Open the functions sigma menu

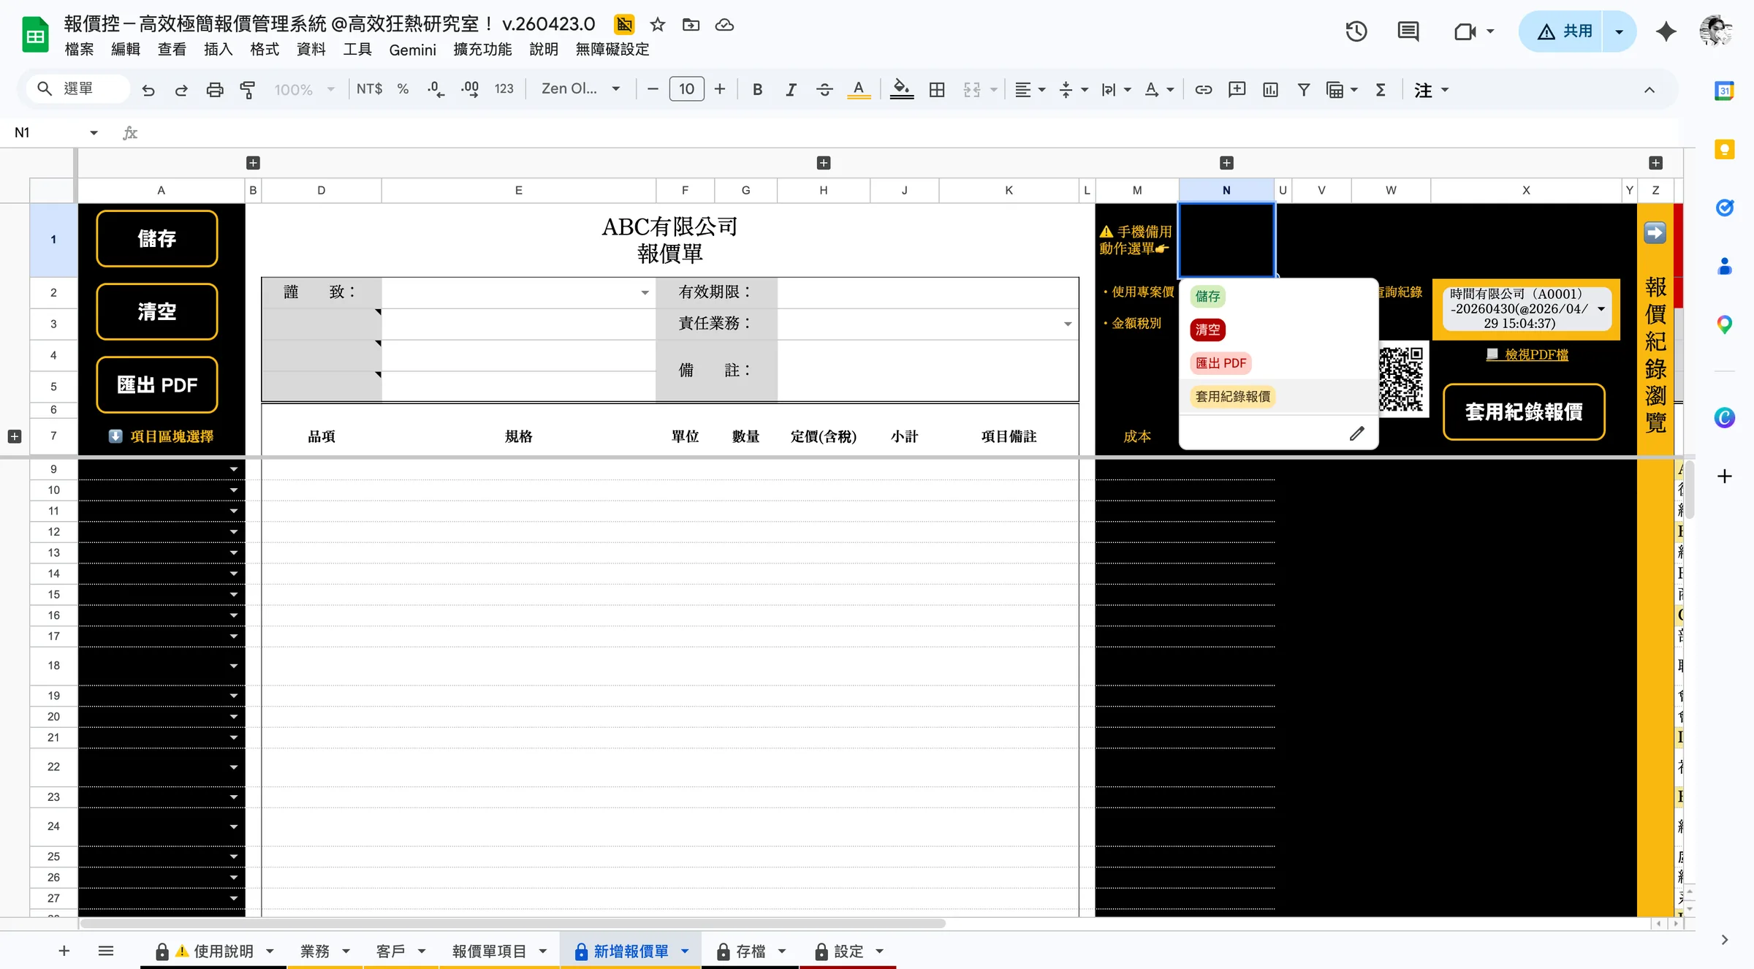pyautogui.click(x=1381, y=89)
